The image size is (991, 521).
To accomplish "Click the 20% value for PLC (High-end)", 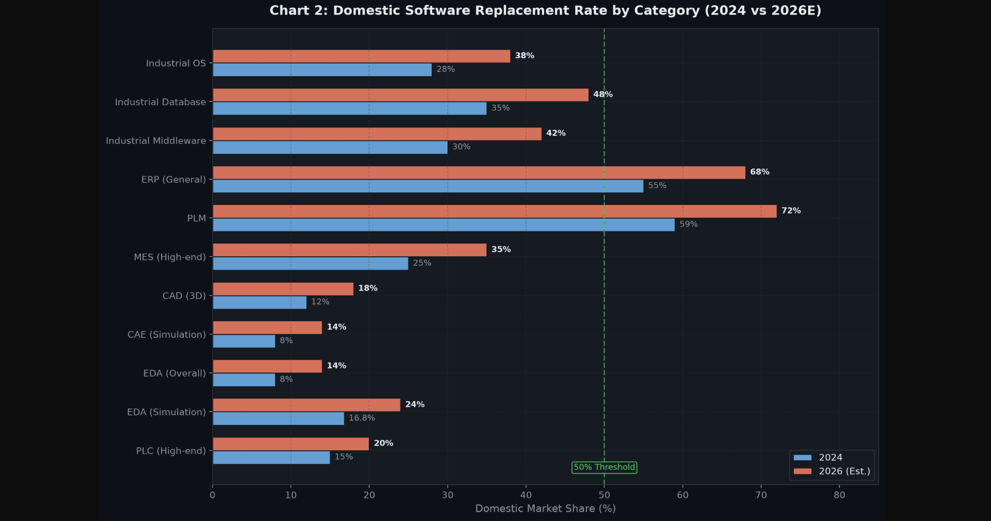I will [x=384, y=443].
